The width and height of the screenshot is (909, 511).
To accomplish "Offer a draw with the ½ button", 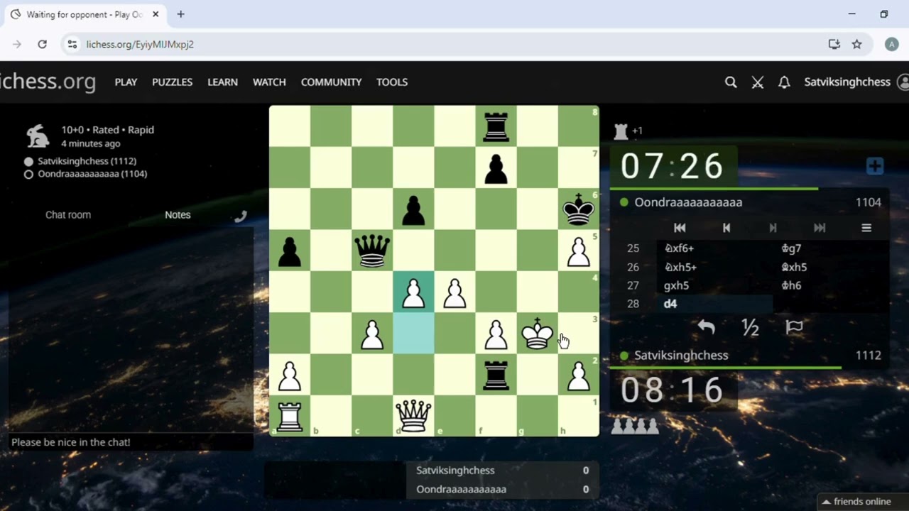I will 750,327.
